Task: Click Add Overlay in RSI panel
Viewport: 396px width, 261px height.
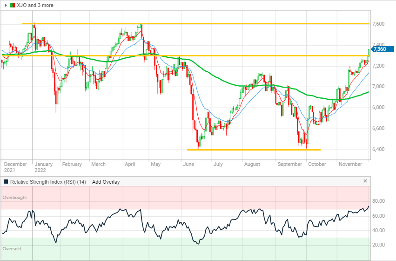Action: pos(106,182)
